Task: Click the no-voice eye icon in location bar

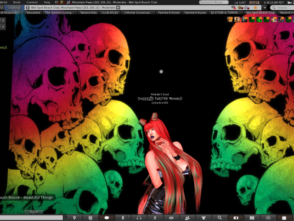Action: [233, 7]
